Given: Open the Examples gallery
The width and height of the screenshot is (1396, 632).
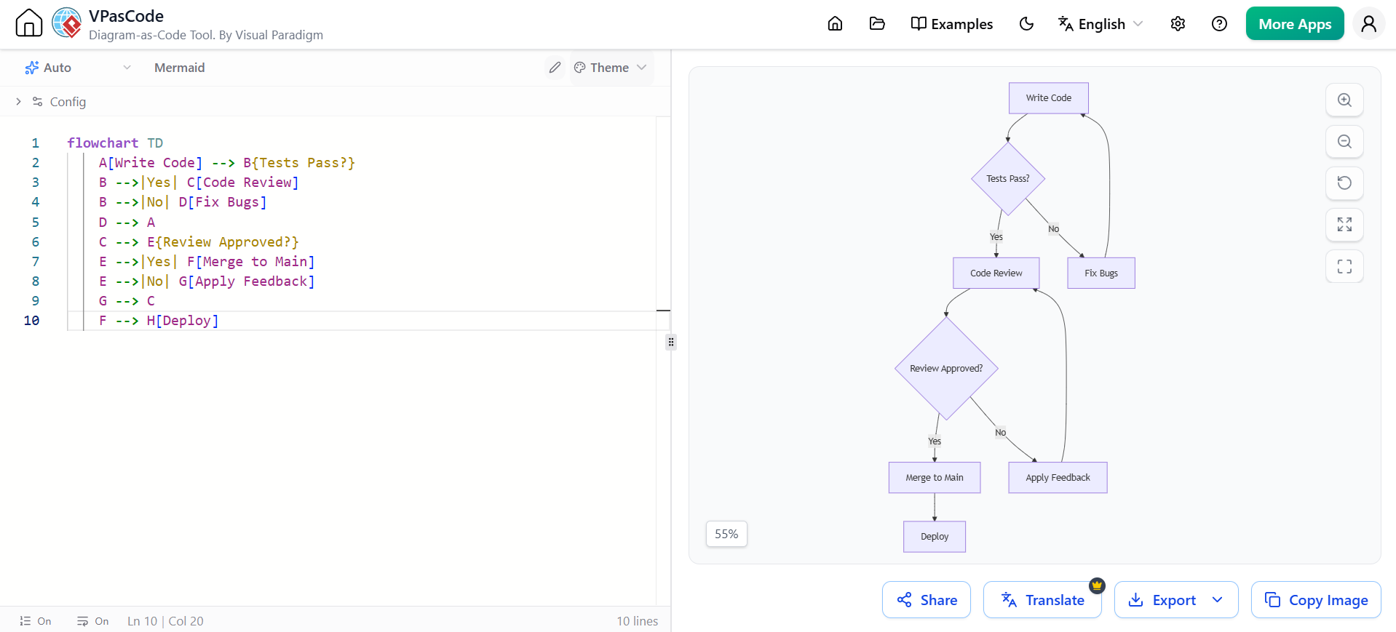Looking at the screenshot, I should pyautogui.click(x=951, y=24).
